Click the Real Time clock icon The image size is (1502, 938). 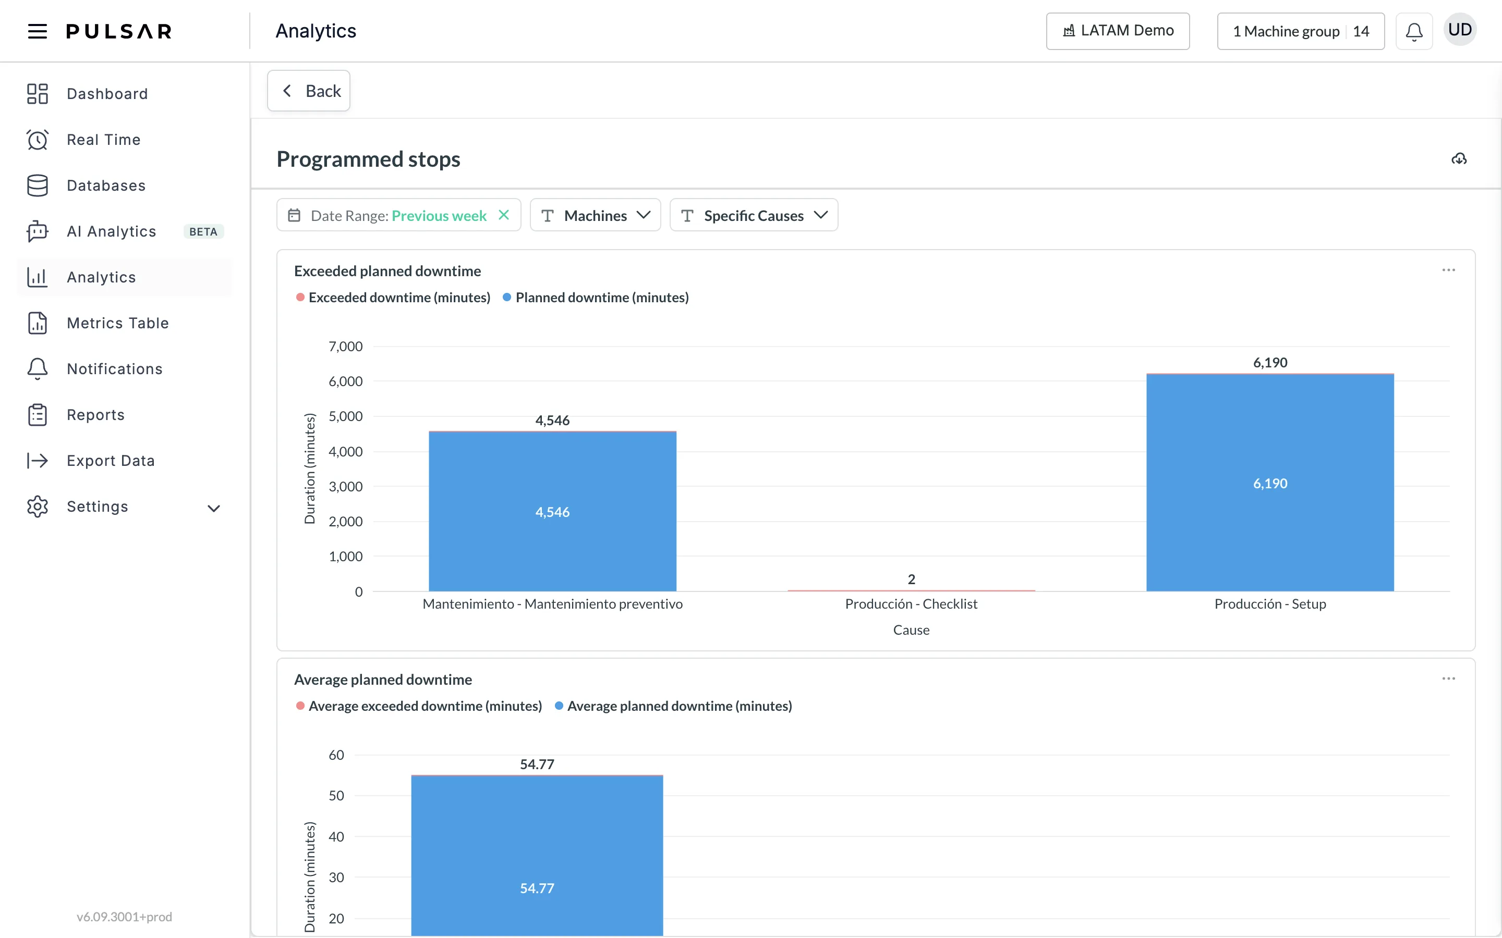tap(37, 140)
